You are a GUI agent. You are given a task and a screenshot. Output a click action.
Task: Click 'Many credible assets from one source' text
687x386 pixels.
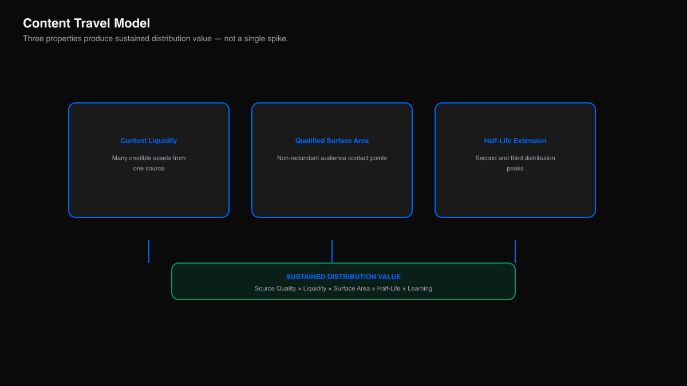(149, 163)
